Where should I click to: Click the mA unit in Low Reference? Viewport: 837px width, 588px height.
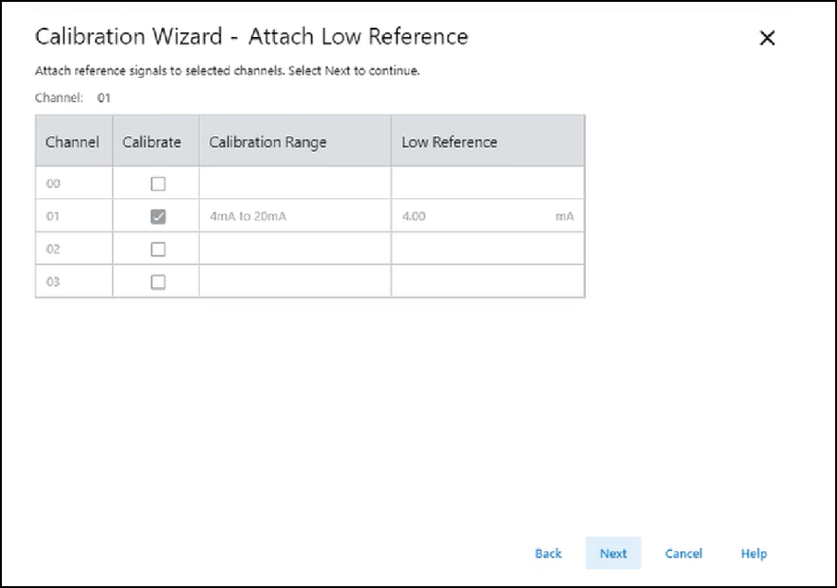click(564, 217)
